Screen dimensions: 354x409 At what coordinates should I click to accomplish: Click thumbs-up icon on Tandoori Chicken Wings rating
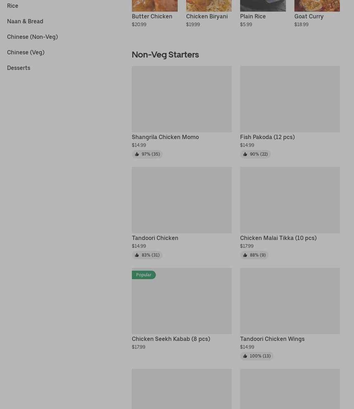click(245, 356)
